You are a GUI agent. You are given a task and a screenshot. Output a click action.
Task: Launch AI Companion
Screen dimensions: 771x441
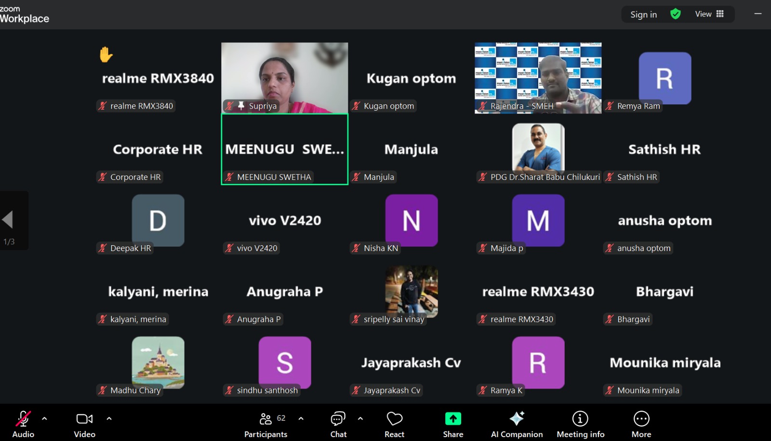pos(517,423)
